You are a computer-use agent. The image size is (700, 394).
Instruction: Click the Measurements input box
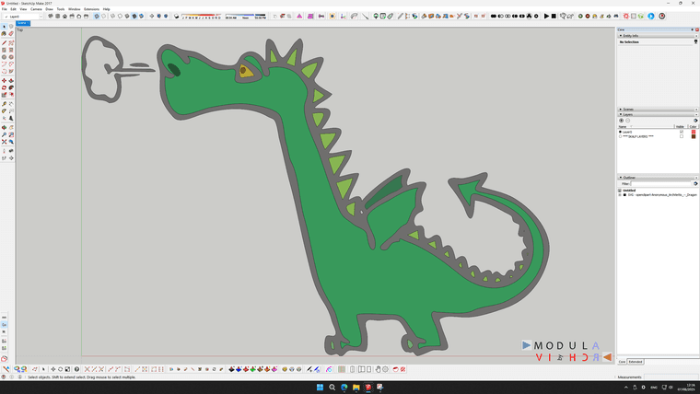[671, 377]
